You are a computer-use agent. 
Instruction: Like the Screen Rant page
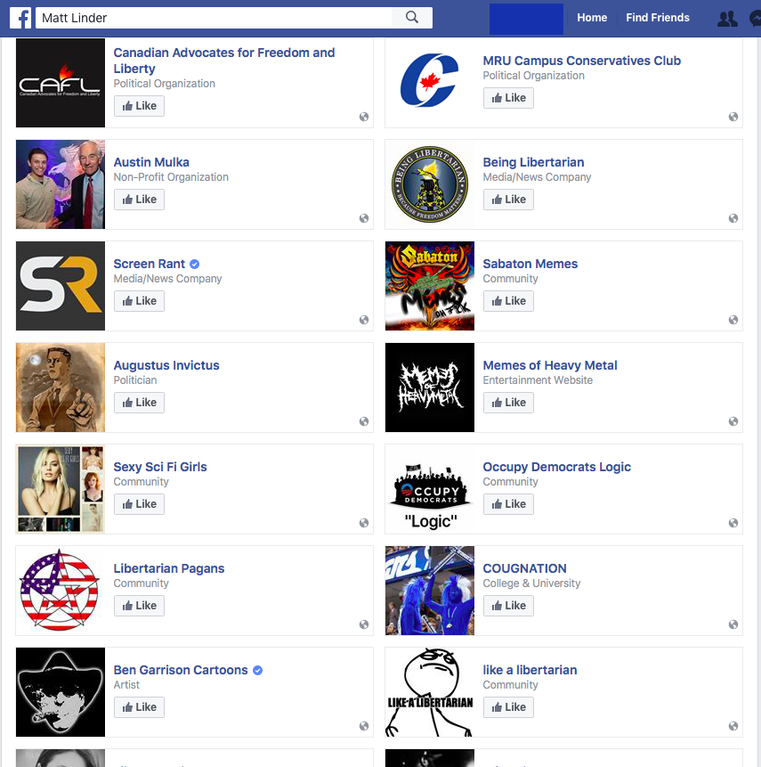click(x=140, y=301)
